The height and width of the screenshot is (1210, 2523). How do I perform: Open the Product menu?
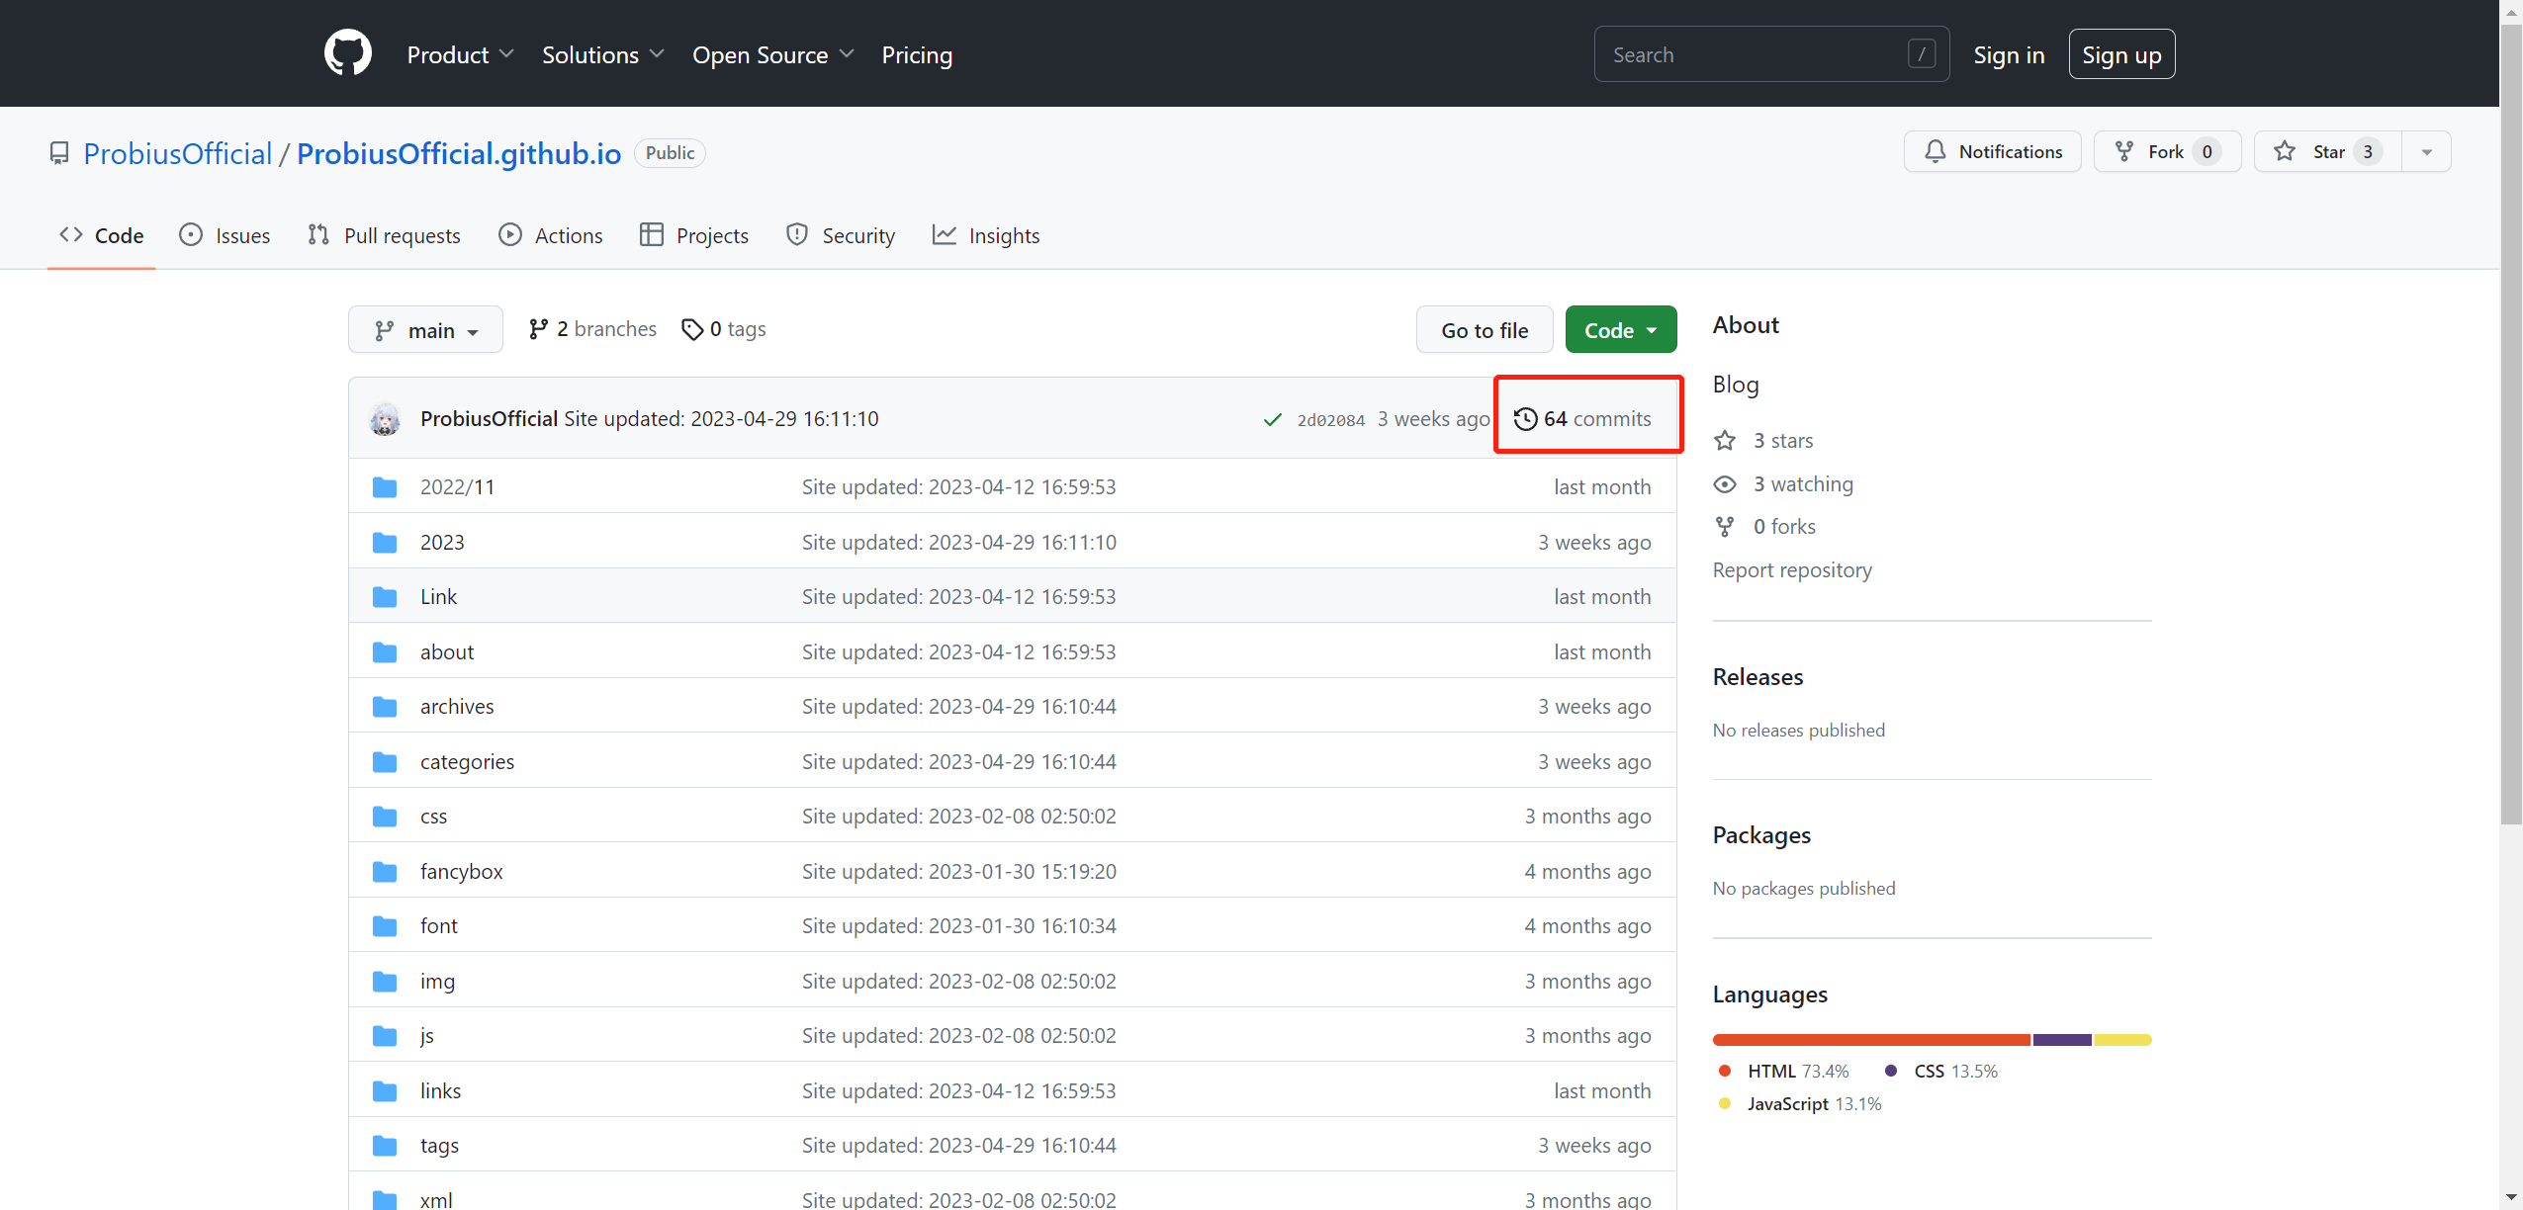[x=460, y=55]
